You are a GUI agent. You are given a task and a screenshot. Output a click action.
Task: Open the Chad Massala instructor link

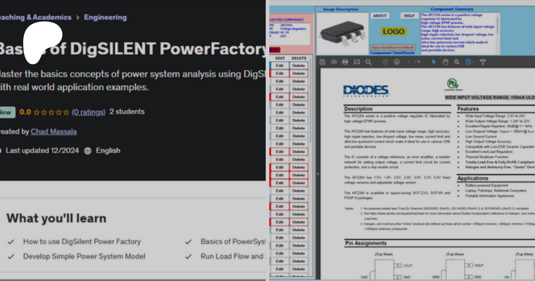(54, 131)
